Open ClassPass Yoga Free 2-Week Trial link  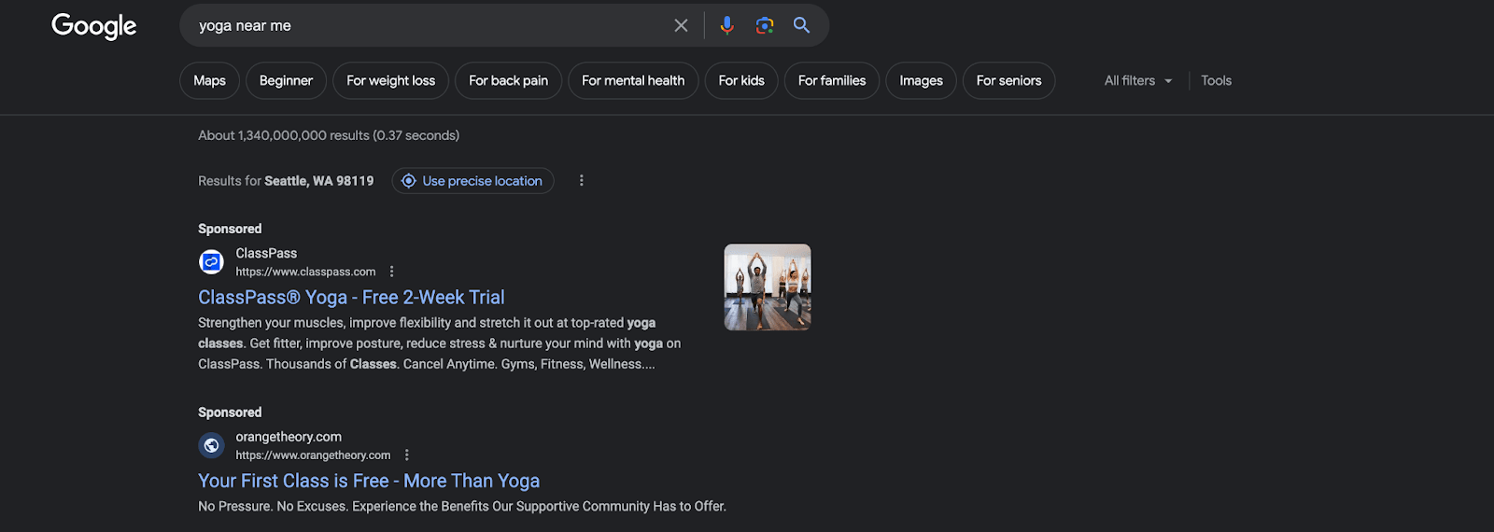point(351,298)
